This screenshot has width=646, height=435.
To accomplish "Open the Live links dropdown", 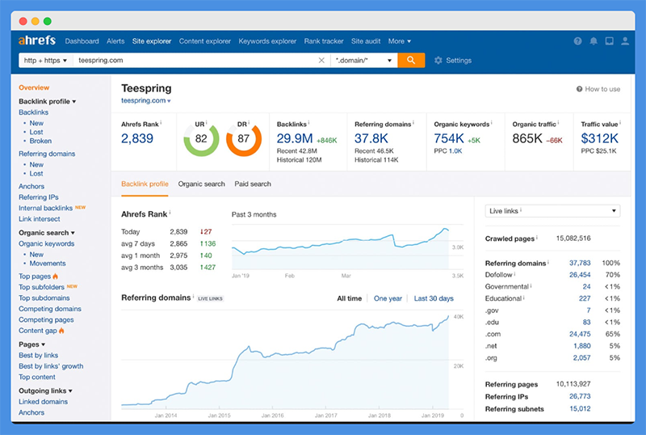I will click(552, 211).
